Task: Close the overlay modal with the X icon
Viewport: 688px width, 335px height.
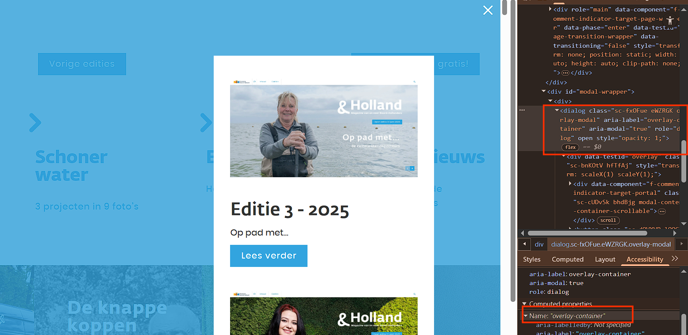Action: 488,10
